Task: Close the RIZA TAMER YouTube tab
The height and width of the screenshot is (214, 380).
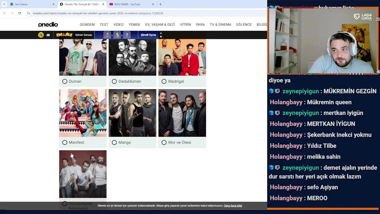Action: coord(153,4)
